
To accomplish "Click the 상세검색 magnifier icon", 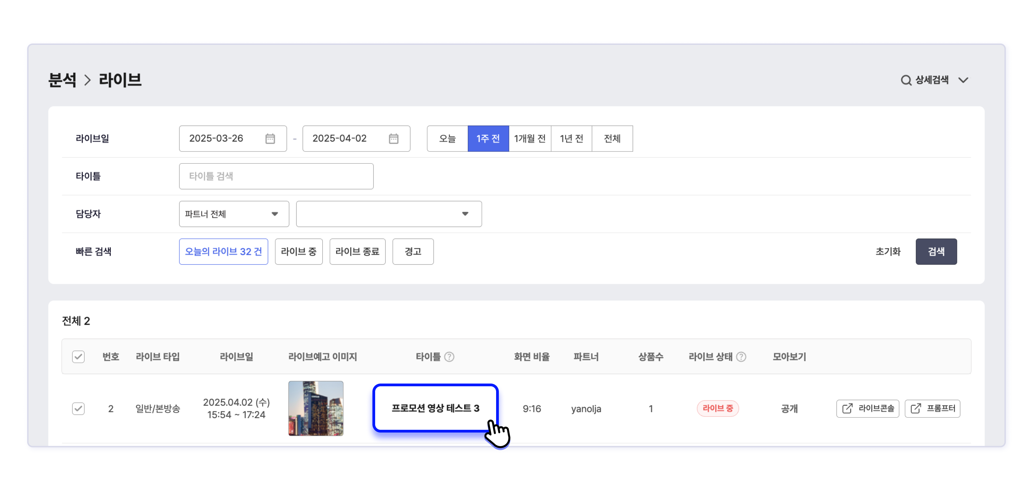I will click(x=906, y=80).
